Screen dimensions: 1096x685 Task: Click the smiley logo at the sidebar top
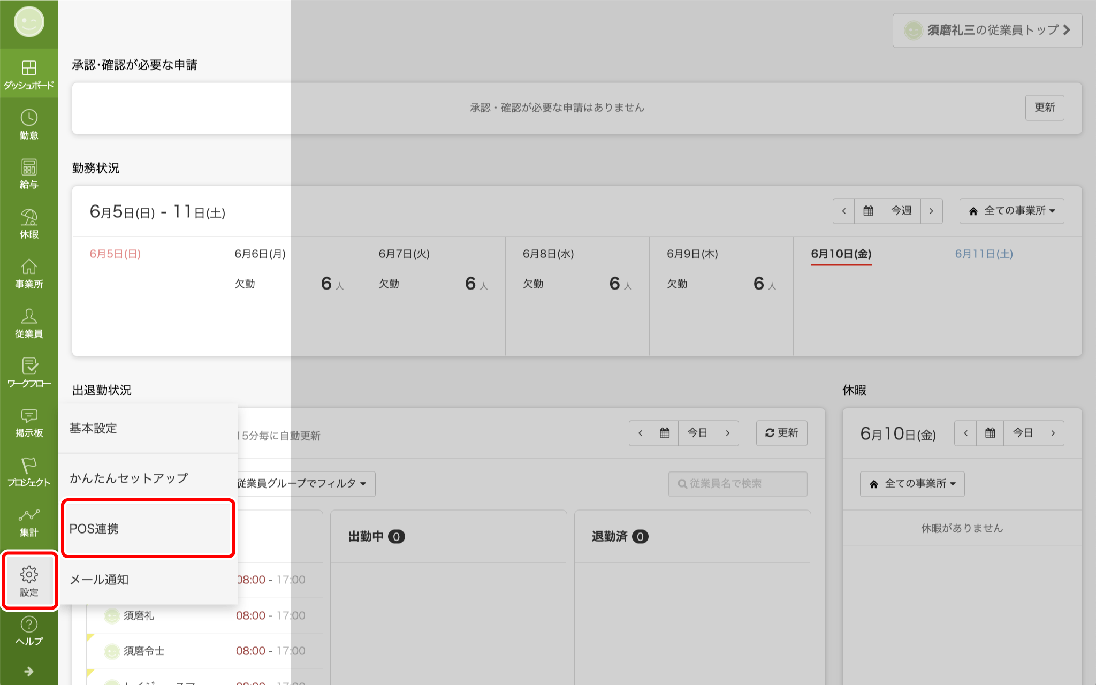coord(29,22)
